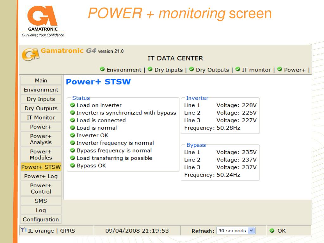
Task: Click the 'Power+ STSW' page heading
Action: [98, 82]
